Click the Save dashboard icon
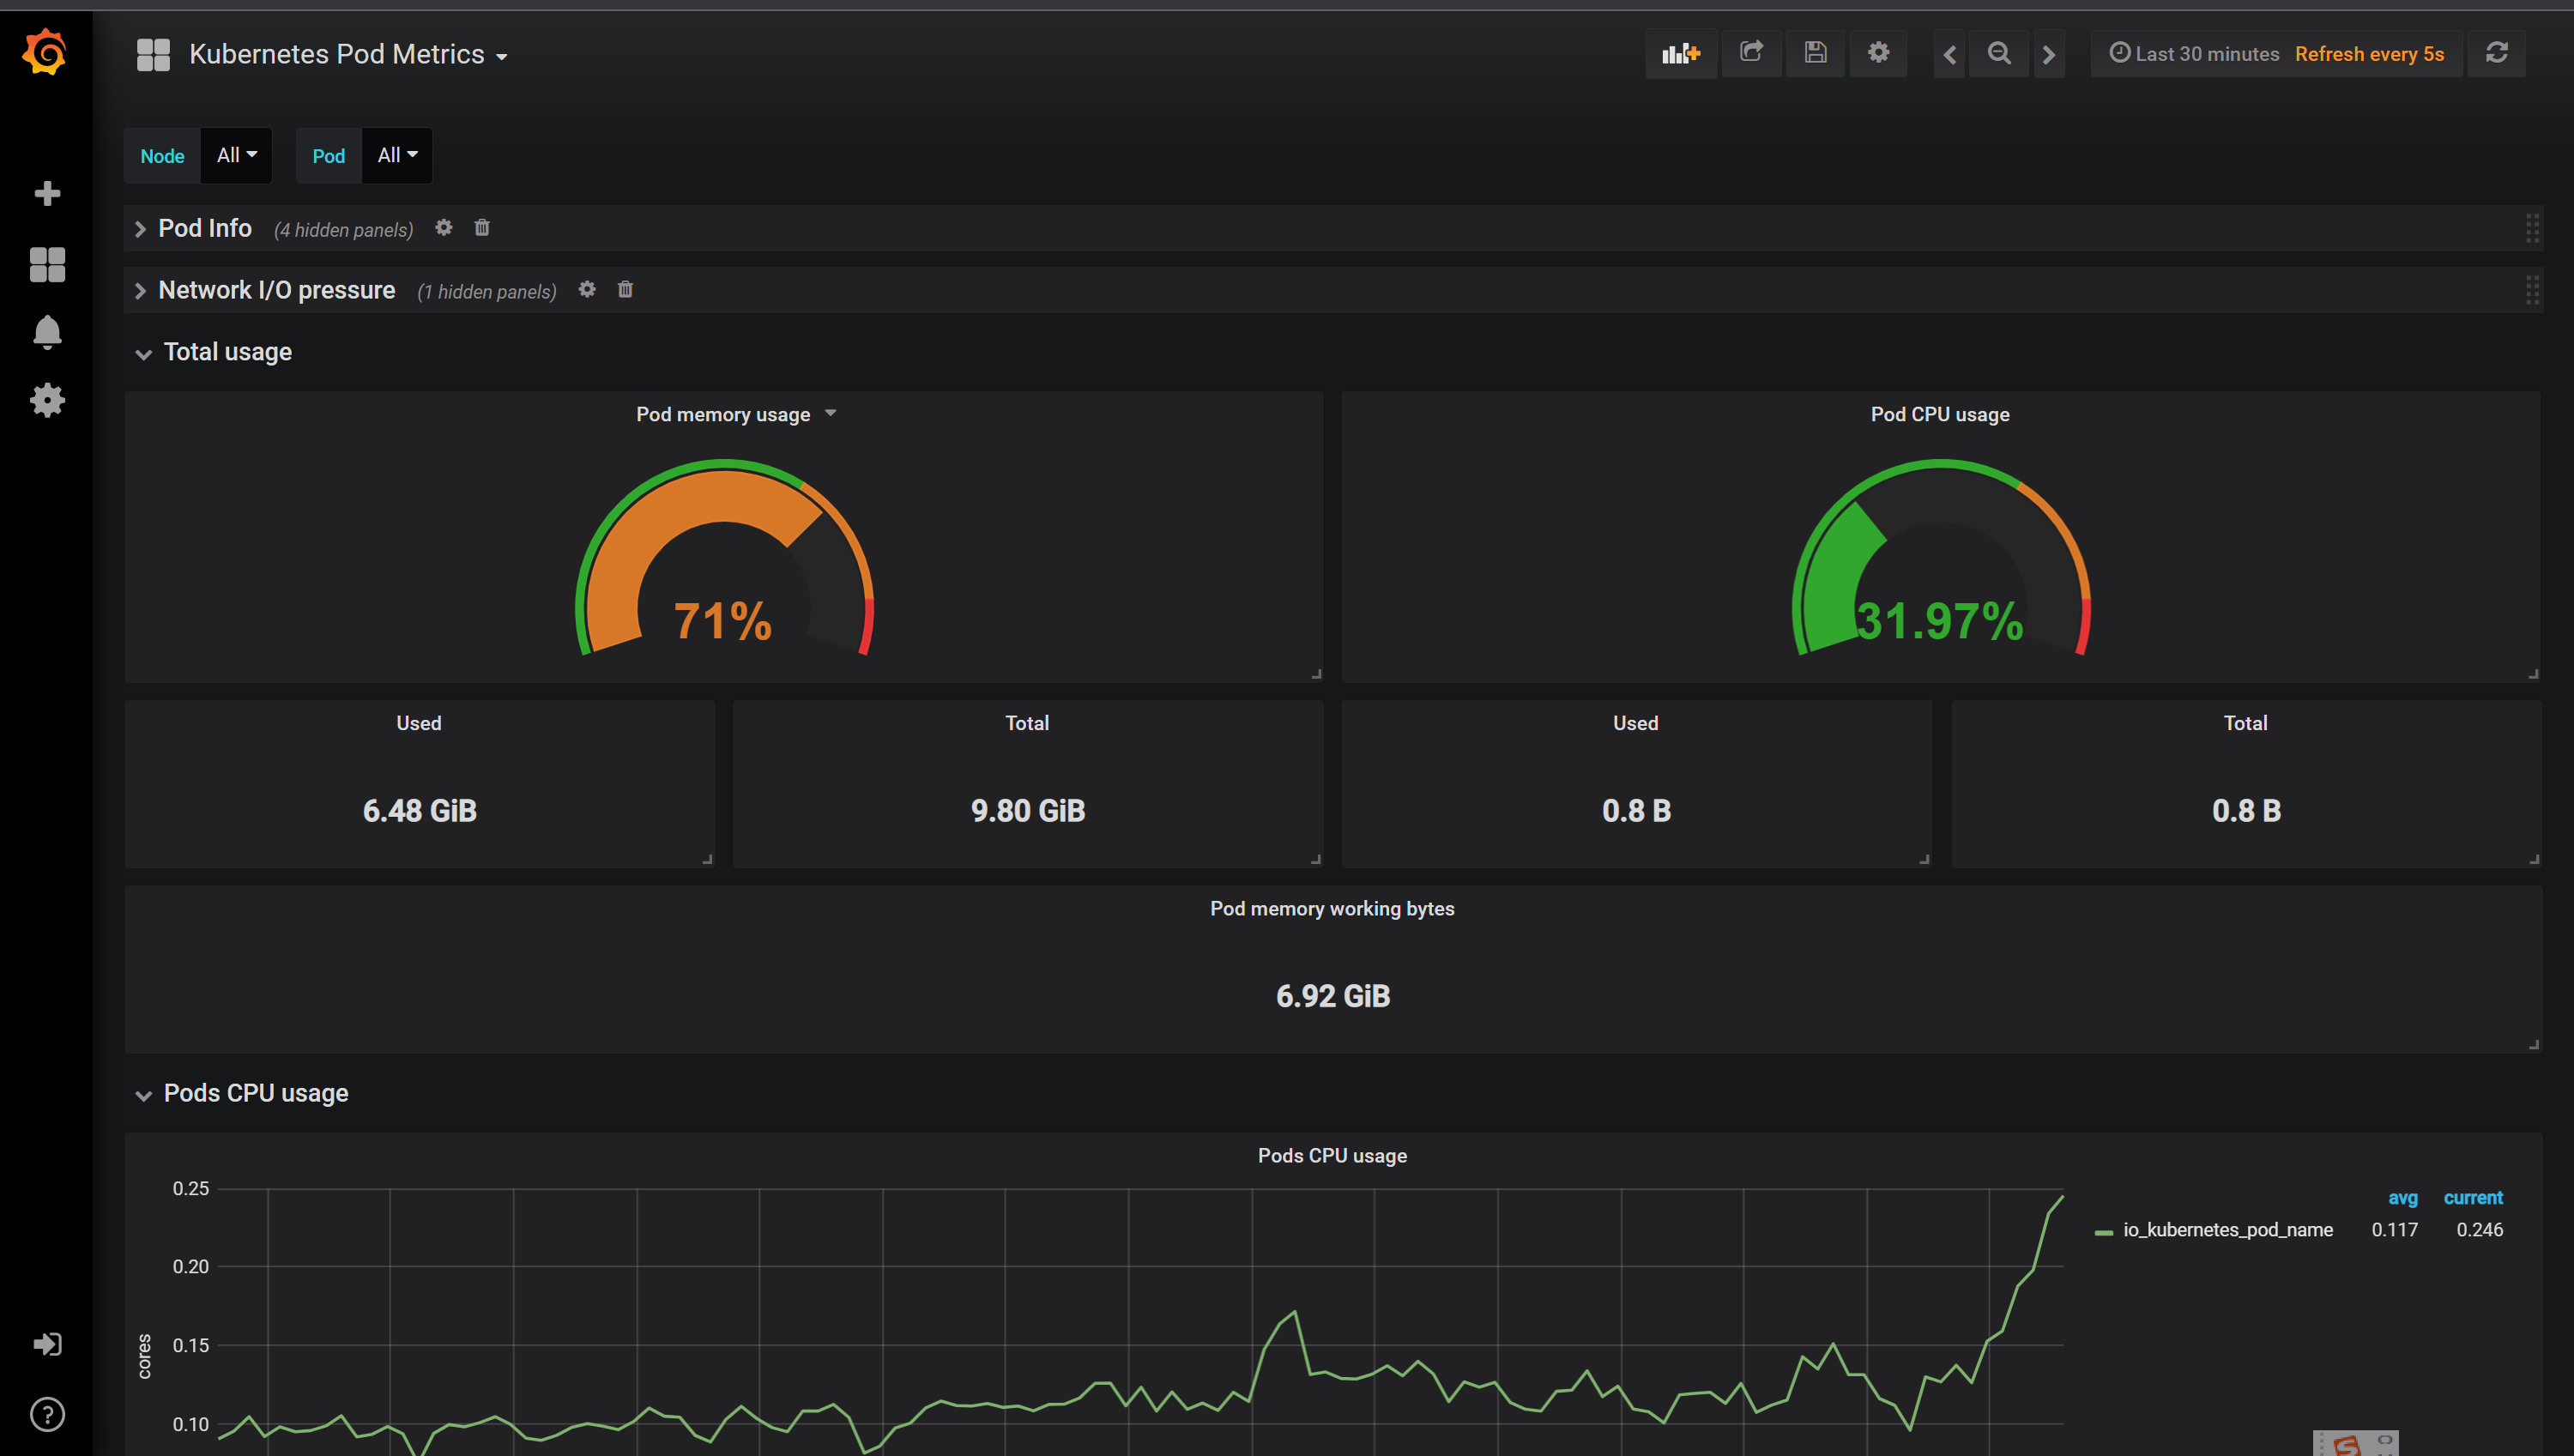The image size is (2574, 1456). coord(1815,53)
